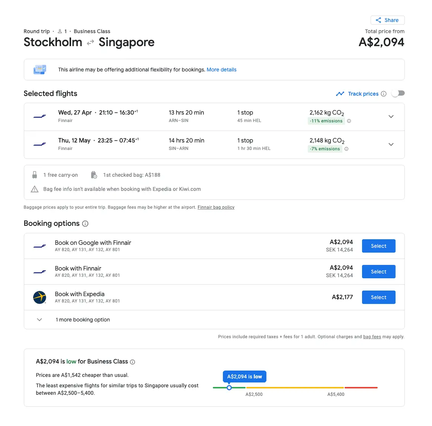Click the 'A$5,400' price bar label
Image resolution: width=432 pixels, height=426 pixels.
pos(336,394)
